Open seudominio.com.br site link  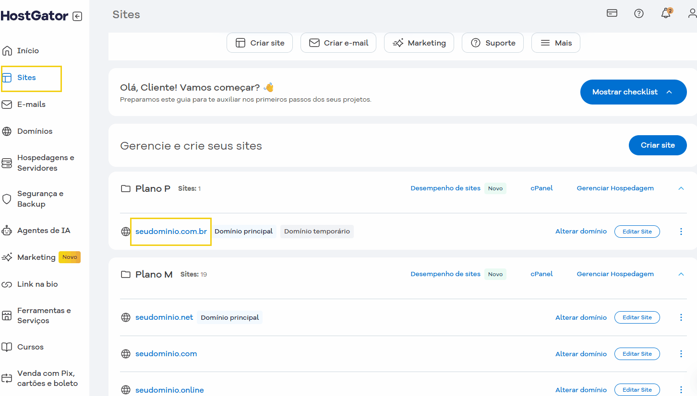(x=171, y=231)
